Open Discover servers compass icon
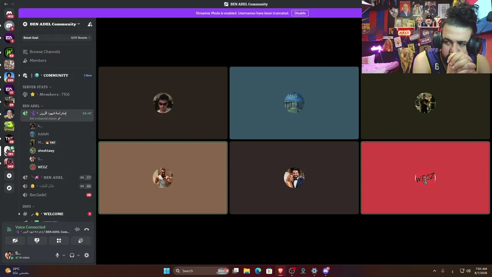Image resolution: width=492 pixels, height=277 pixels. [x=9, y=188]
